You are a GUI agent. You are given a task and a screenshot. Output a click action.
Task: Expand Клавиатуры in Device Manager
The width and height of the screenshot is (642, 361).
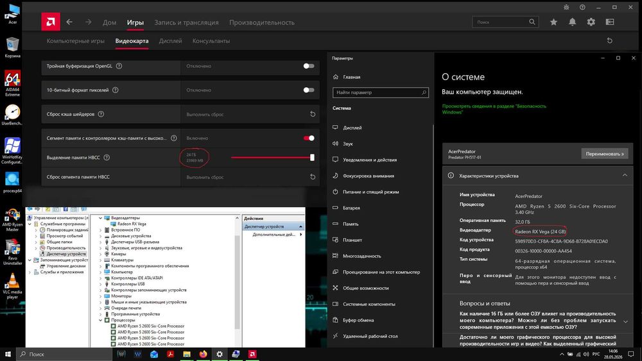pos(100,260)
